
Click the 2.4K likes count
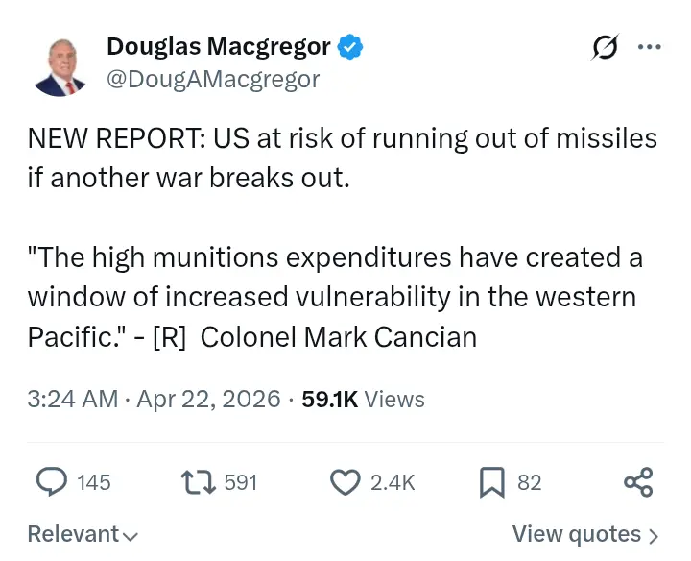tap(393, 482)
